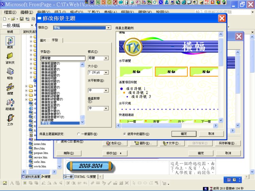Open the issues.htm file in folder list
255x191 pixels.
40,144
